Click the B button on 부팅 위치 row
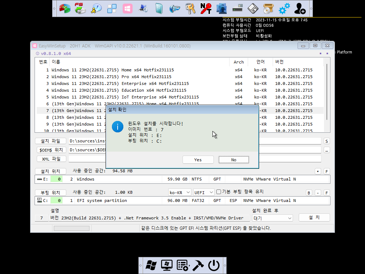The image size is (365, 274). (309, 193)
